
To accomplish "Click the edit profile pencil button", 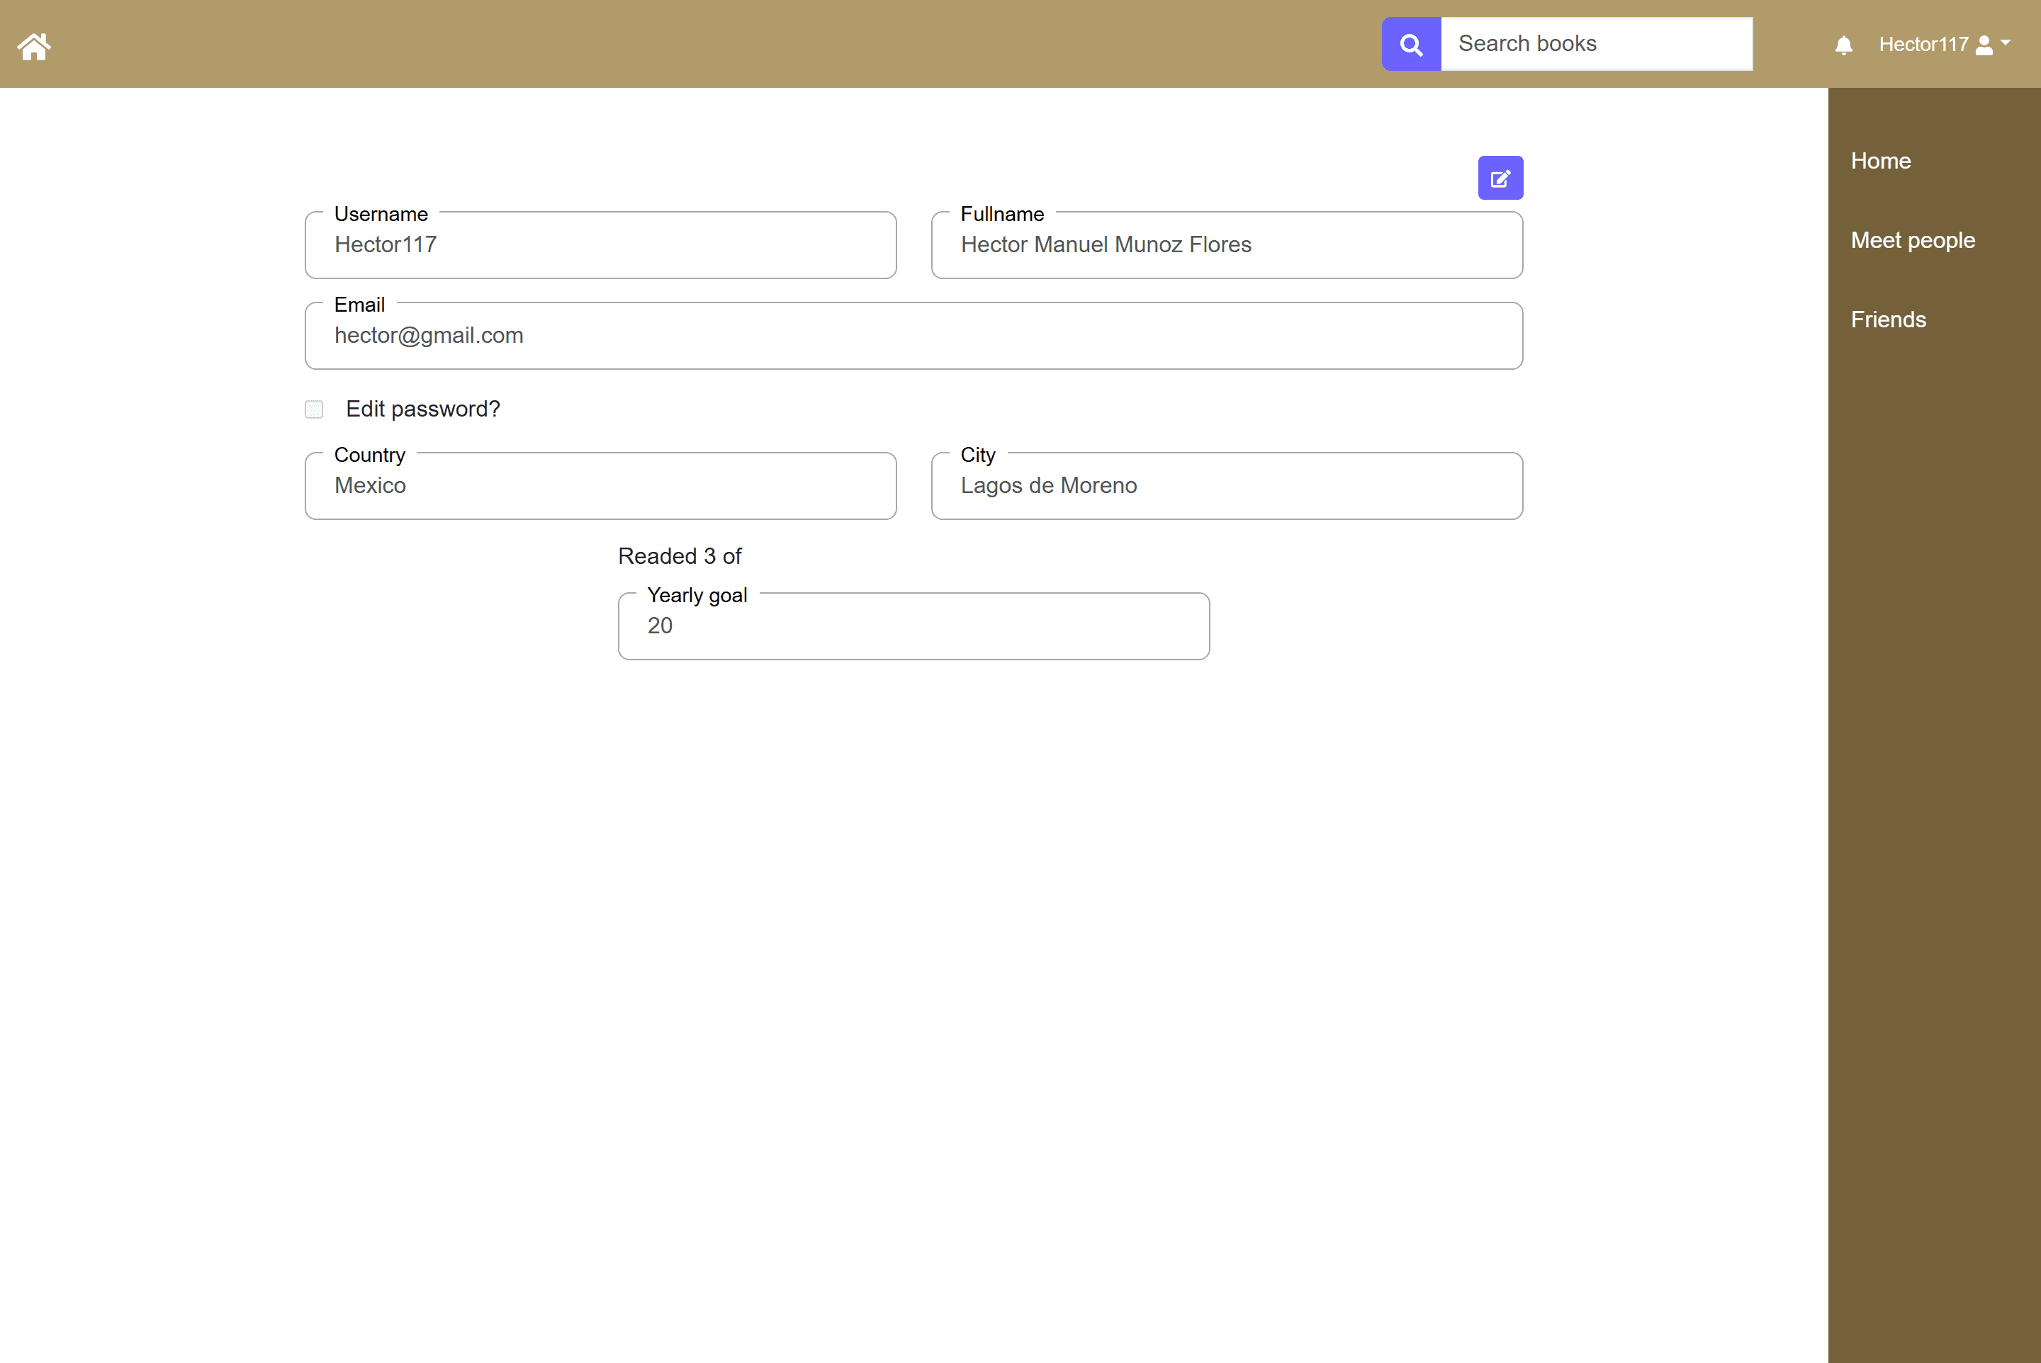I will (x=1500, y=179).
